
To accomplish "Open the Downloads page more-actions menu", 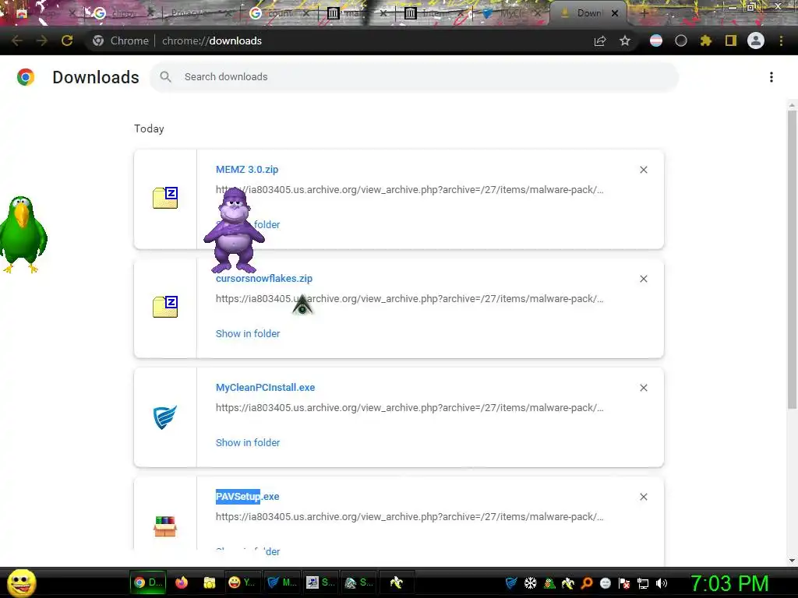I will tap(772, 77).
